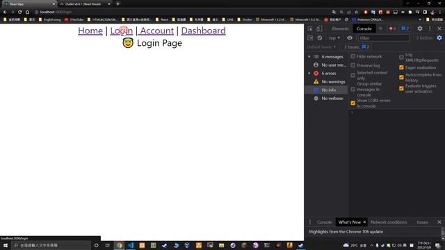The image size is (445, 250).
Task: Disable Evaluate triggers user activation checkbox
Action: click(x=401, y=88)
